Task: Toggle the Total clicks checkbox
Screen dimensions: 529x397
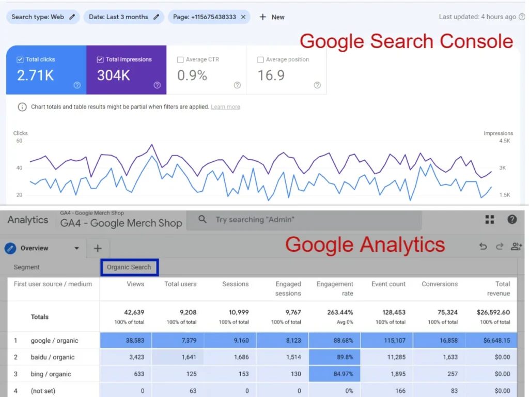Action: click(x=20, y=60)
